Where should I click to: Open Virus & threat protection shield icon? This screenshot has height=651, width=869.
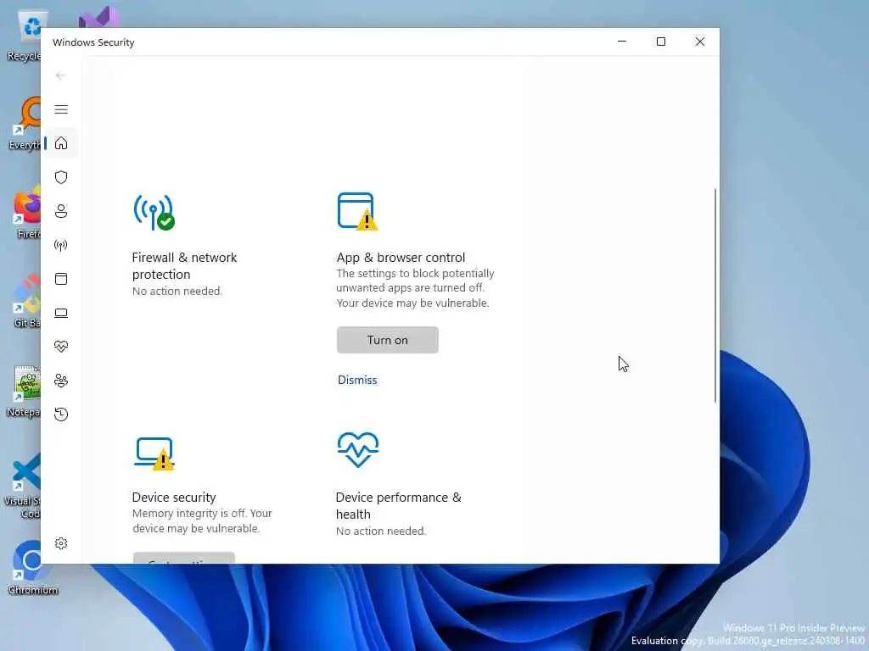coord(61,177)
